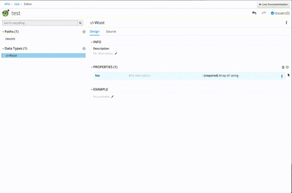Click the redo arrow icon

tap(264, 13)
